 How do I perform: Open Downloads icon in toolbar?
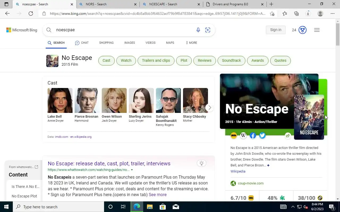click(308, 14)
